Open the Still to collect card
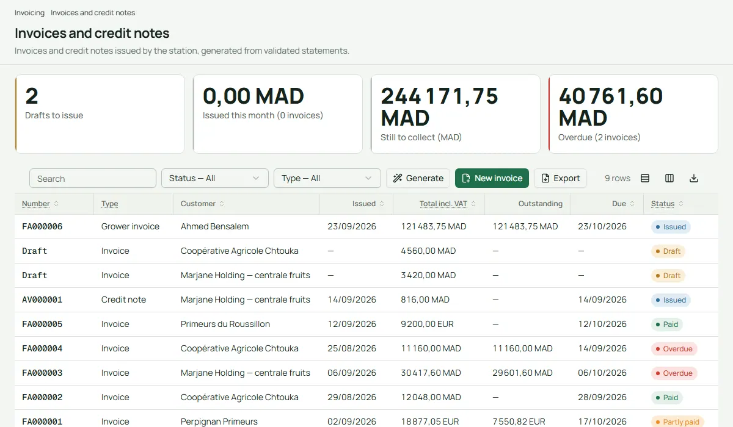733x427 pixels. point(456,114)
